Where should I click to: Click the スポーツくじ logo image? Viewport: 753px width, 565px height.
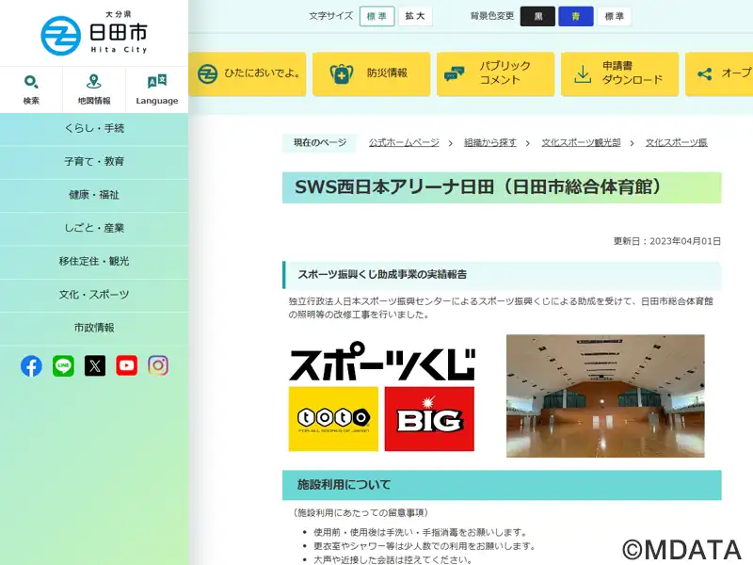tap(382, 362)
